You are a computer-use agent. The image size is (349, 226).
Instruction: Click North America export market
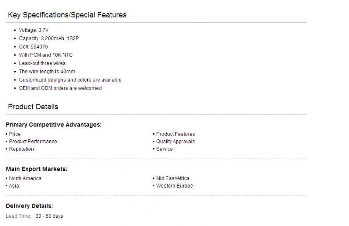coord(25,178)
